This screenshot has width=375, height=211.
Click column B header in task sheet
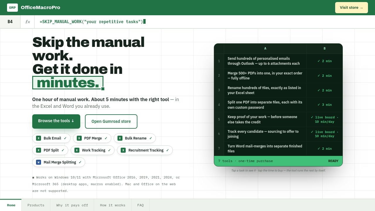(x=325, y=49)
